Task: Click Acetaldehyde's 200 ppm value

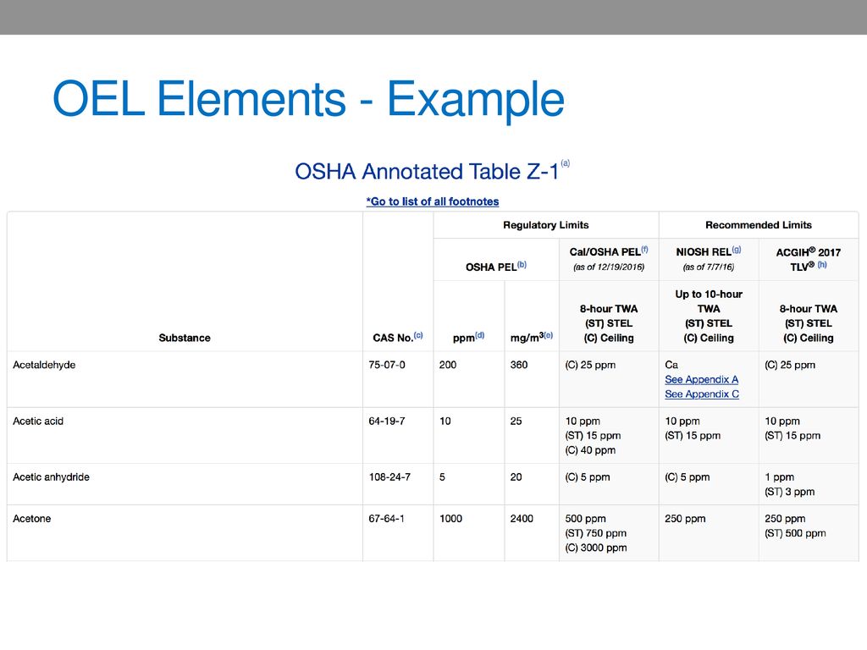Action: point(448,365)
